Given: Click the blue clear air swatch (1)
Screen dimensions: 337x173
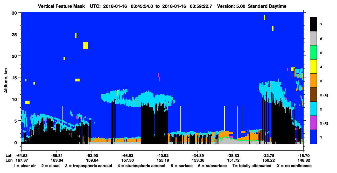Looking at the screenshot, I should 313,137.
